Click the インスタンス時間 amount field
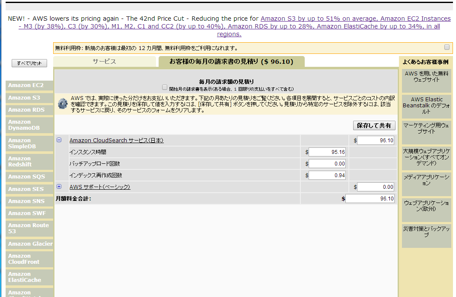The image size is (456, 297). [x=327, y=152]
